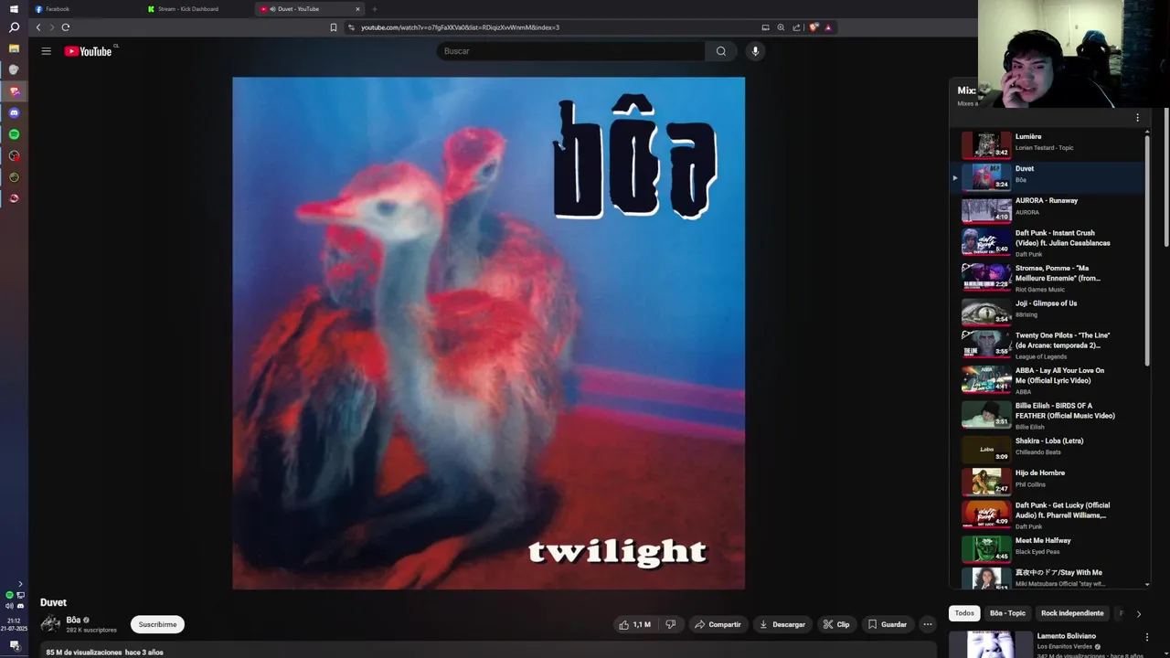Bookmark this page in address bar
Screen dimensions: 1170x658
(334, 27)
